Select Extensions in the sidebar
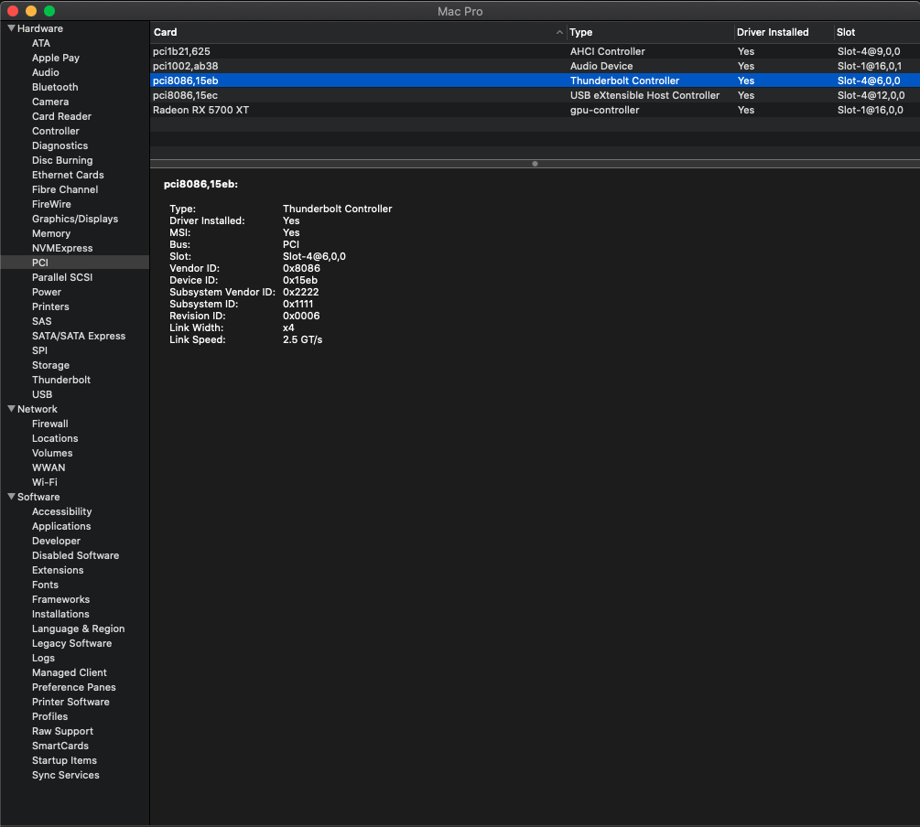The height and width of the screenshot is (827, 920). coord(58,570)
